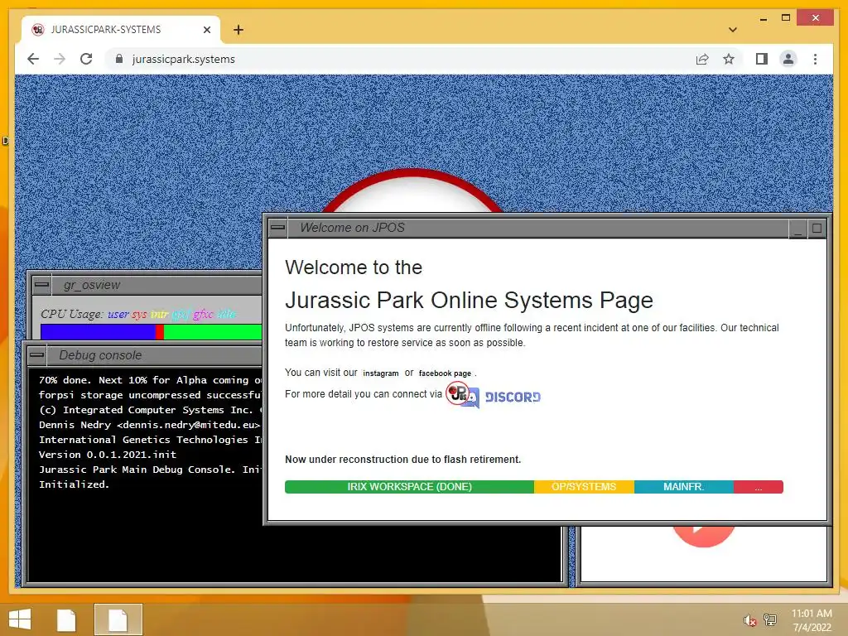
Task: Maximize the Welcome on JPOS window
Action: click(817, 229)
